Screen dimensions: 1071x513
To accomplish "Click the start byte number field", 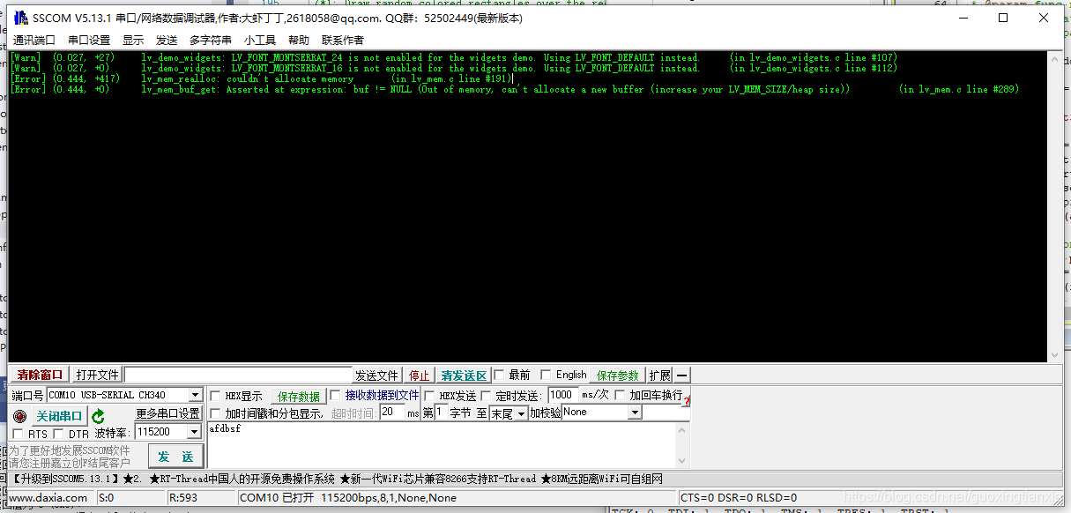I will tap(441, 413).
